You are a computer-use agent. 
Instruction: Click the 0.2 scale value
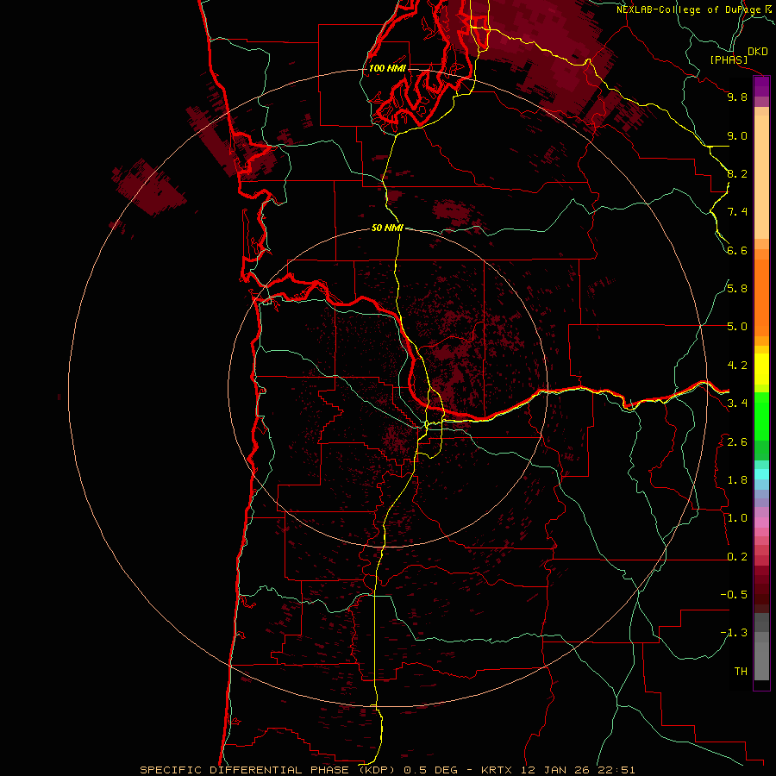[737, 557]
